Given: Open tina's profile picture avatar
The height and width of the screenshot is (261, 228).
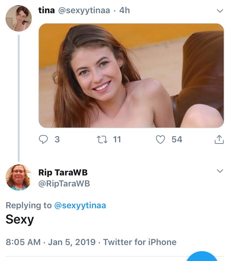Looking at the screenshot, I should point(19,18).
